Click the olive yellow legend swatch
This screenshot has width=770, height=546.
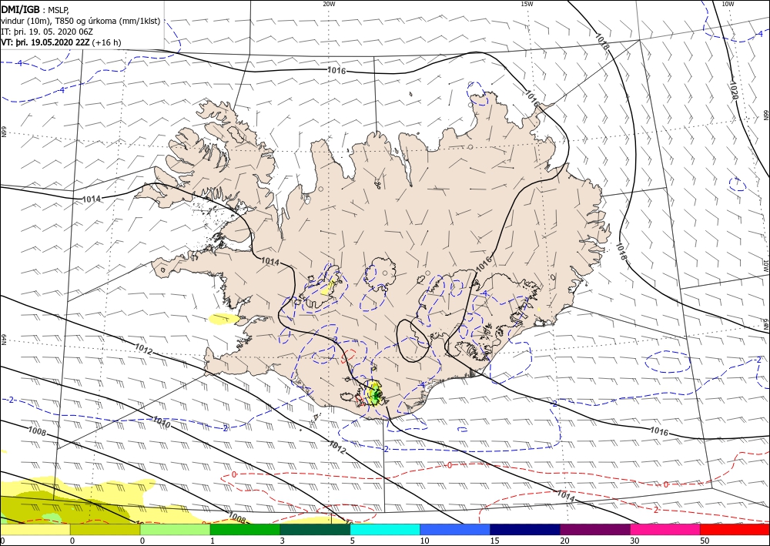105,529
